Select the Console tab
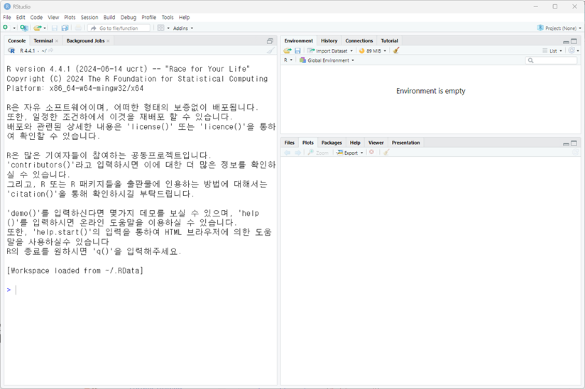 pyautogui.click(x=17, y=40)
